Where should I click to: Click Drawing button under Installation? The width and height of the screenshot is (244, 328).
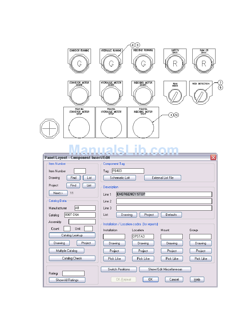(114, 243)
